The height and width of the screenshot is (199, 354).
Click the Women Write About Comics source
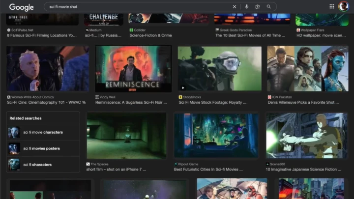coord(30,97)
